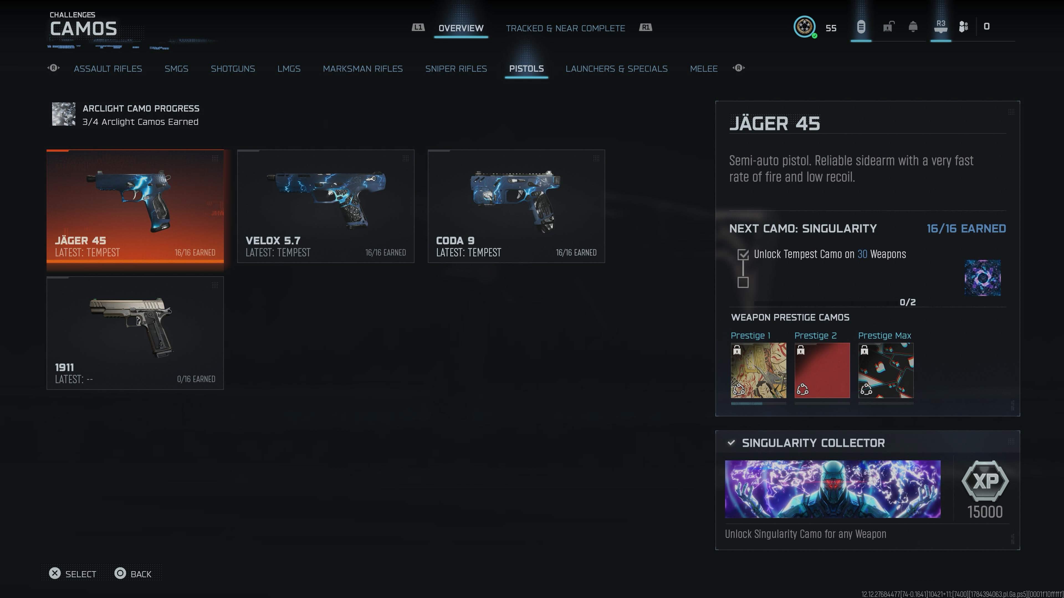
Task: Open the Shotguns category
Action: pos(233,68)
